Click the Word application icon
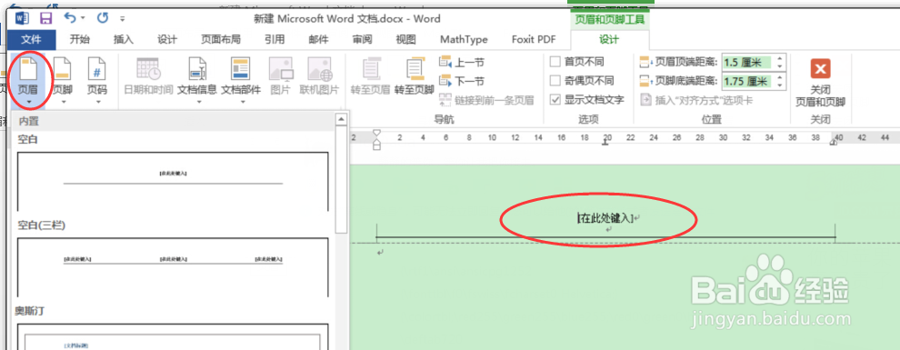Image resolution: width=900 pixels, height=350 pixels. tap(23, 18)
